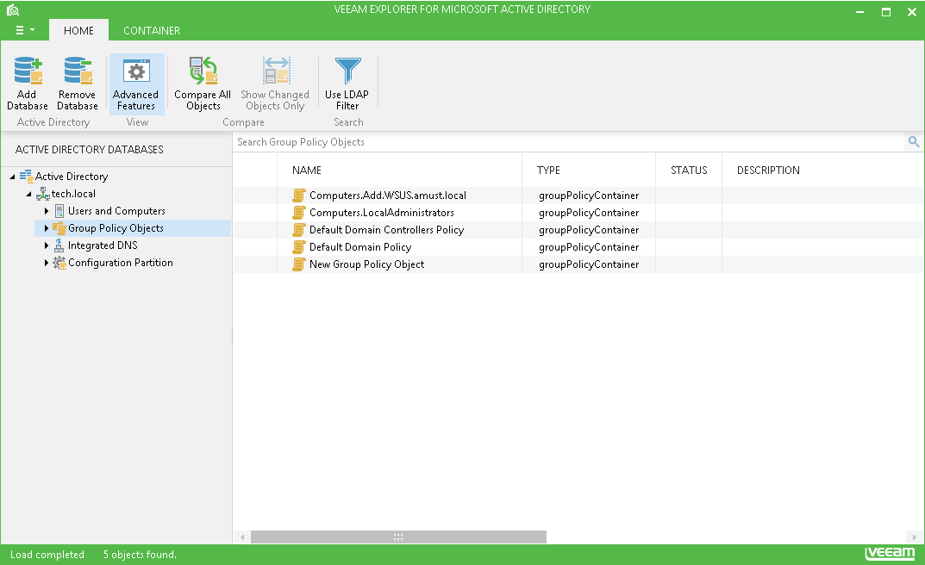Focus the Search Group Policy Objects field
925x565 pixels.
[569, 142]
